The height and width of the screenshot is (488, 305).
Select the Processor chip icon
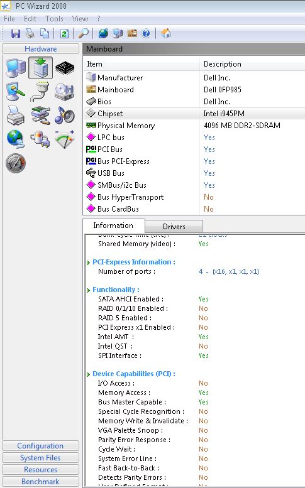[x=65, y=68]
